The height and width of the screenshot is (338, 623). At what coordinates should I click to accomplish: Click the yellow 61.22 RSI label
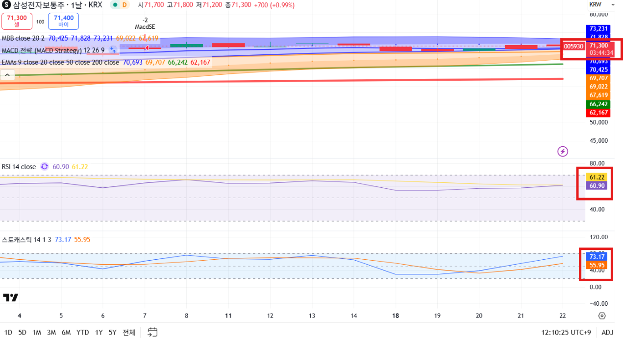(597, 177)
